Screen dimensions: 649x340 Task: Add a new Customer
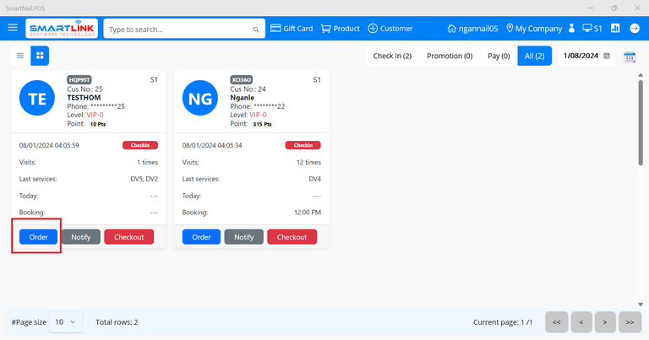pyautogui.click(x=390, y=28)
